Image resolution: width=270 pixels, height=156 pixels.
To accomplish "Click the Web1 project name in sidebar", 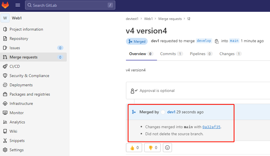I will tap(17, 18).
